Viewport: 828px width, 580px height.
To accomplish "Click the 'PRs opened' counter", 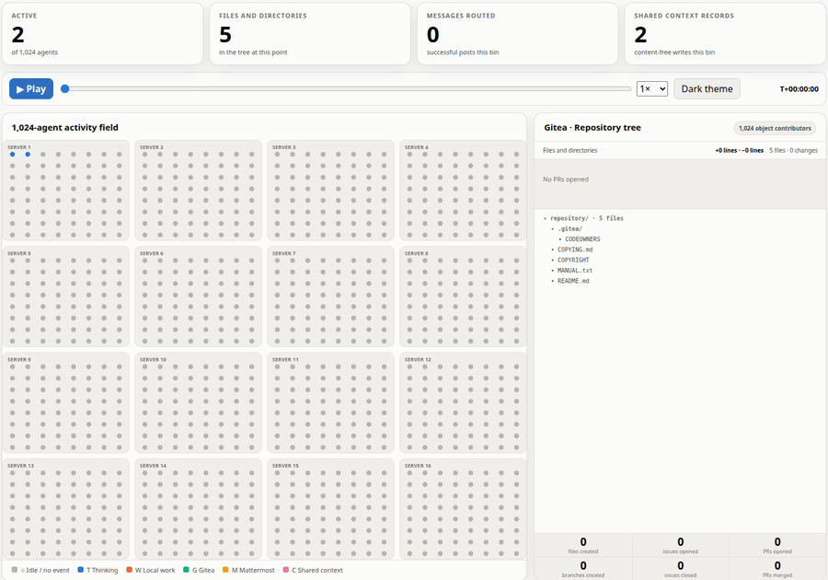I will tap(777, 545).
